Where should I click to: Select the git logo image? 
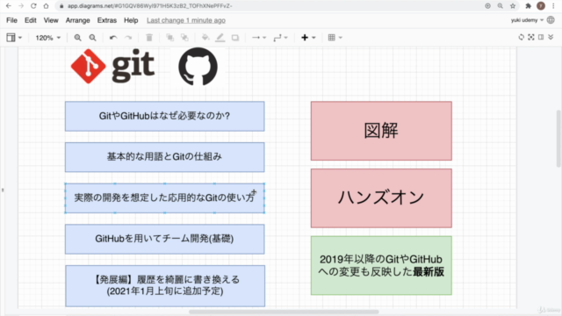112,67
